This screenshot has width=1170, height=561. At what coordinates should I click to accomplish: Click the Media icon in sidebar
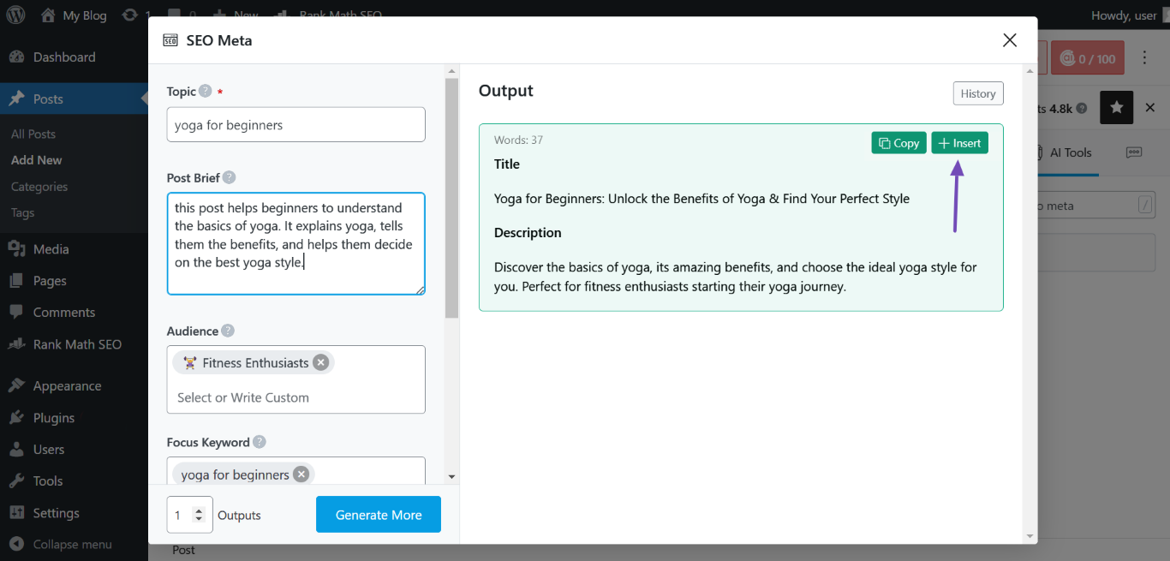pos(16,249)
